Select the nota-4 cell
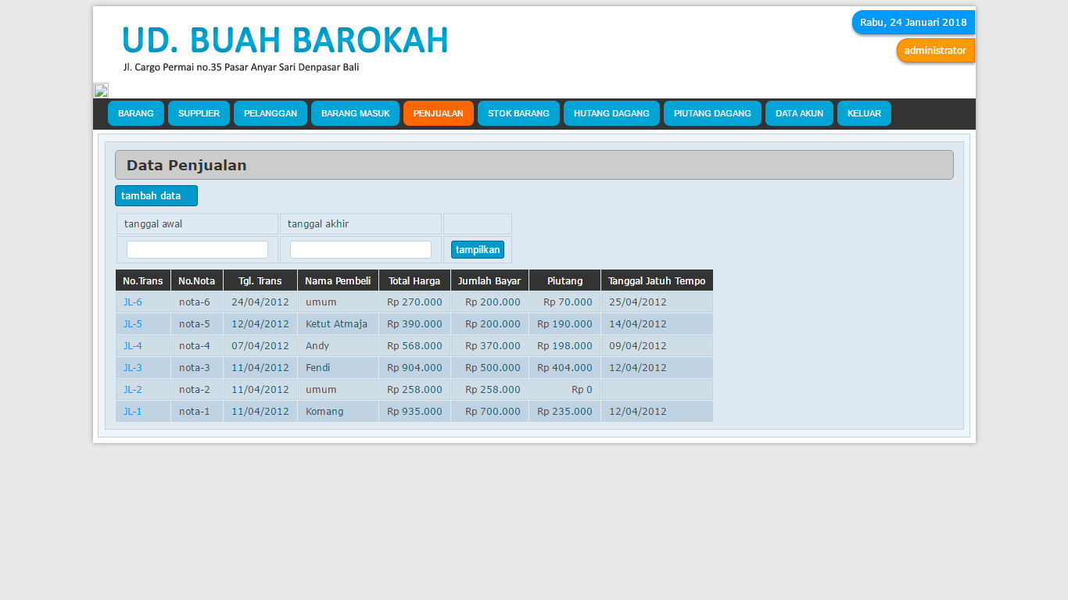Screen dimensions: 1068x600 [x=197, y=346]
